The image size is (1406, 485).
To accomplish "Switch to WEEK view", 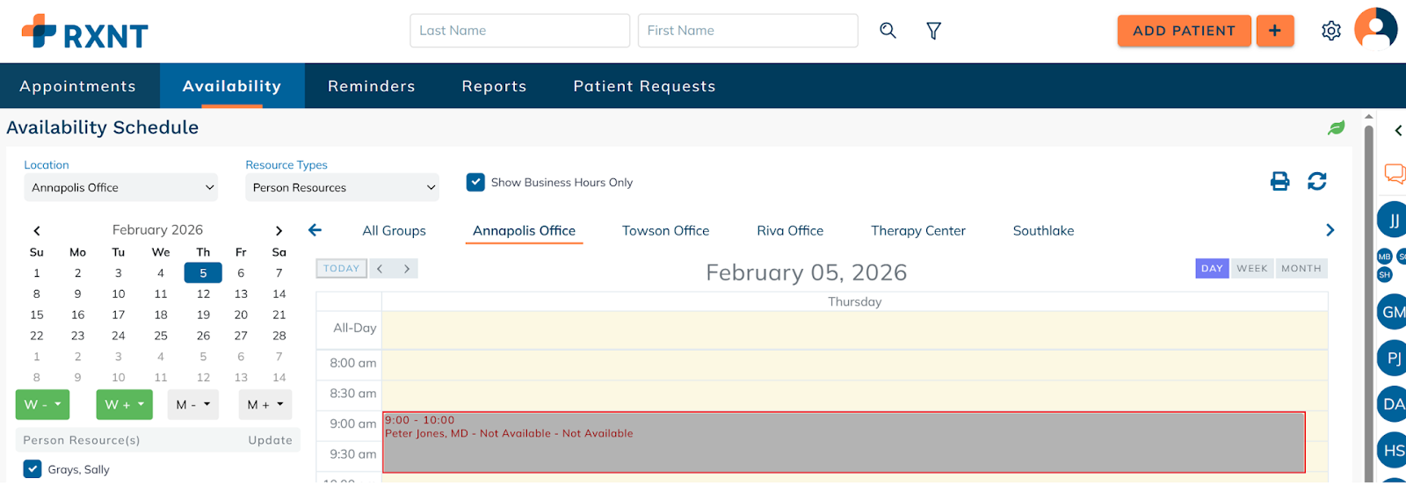I will [x=1251, y=269].
